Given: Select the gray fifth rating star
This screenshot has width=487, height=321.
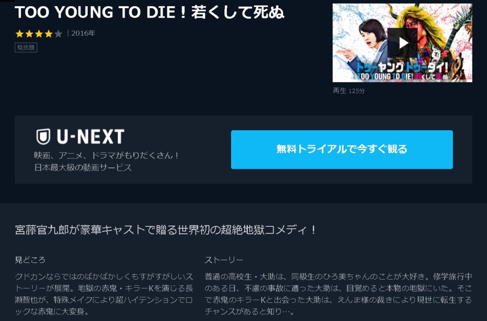Looking at the screenshot, I should tap(58, 34).
